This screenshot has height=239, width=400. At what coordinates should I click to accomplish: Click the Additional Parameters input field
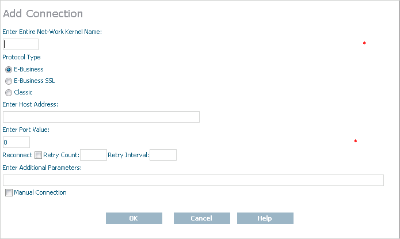(193, 180)
